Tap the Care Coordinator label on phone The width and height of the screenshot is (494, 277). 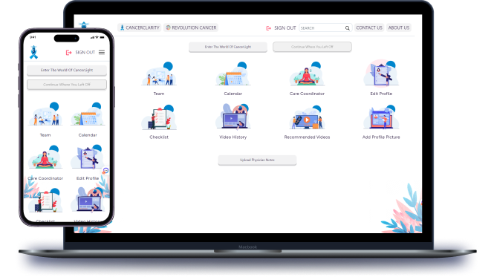click(45, 178)
